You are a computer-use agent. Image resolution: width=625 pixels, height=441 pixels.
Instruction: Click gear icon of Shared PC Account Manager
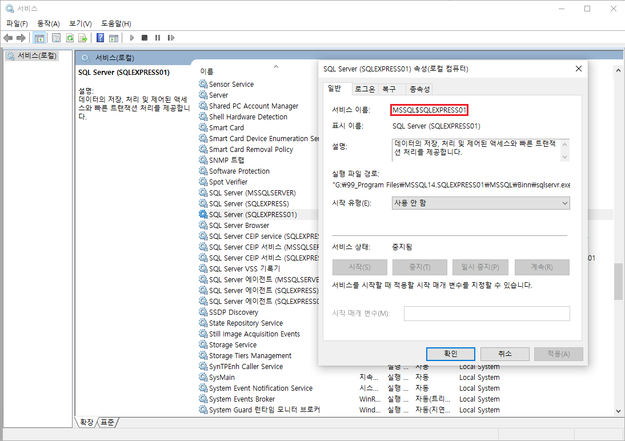pyautogui.click(x=203, y=106)
